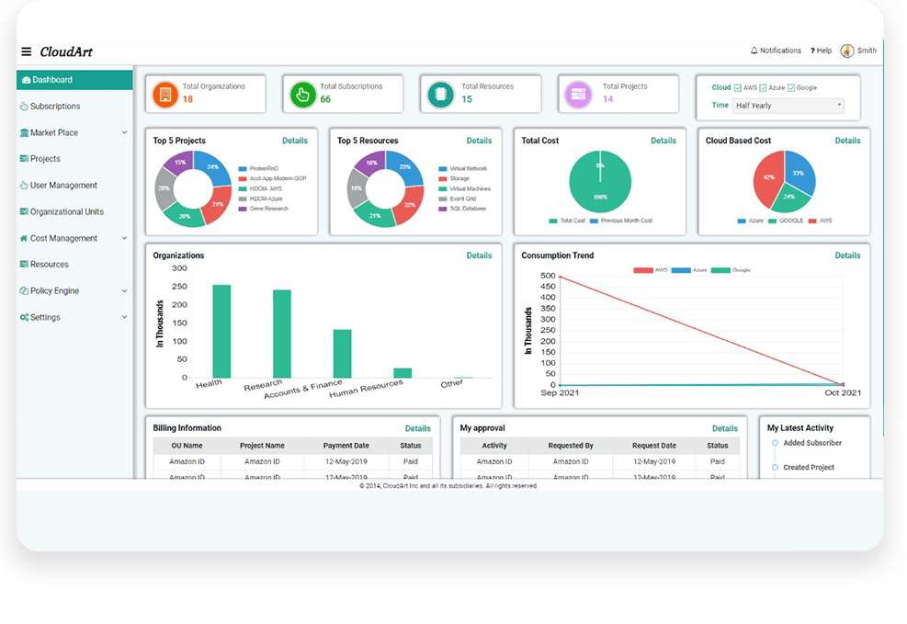Expand the Market Place sidebar menu
The height and width of the screenshot is (624, 907).
tap(124, 133)
